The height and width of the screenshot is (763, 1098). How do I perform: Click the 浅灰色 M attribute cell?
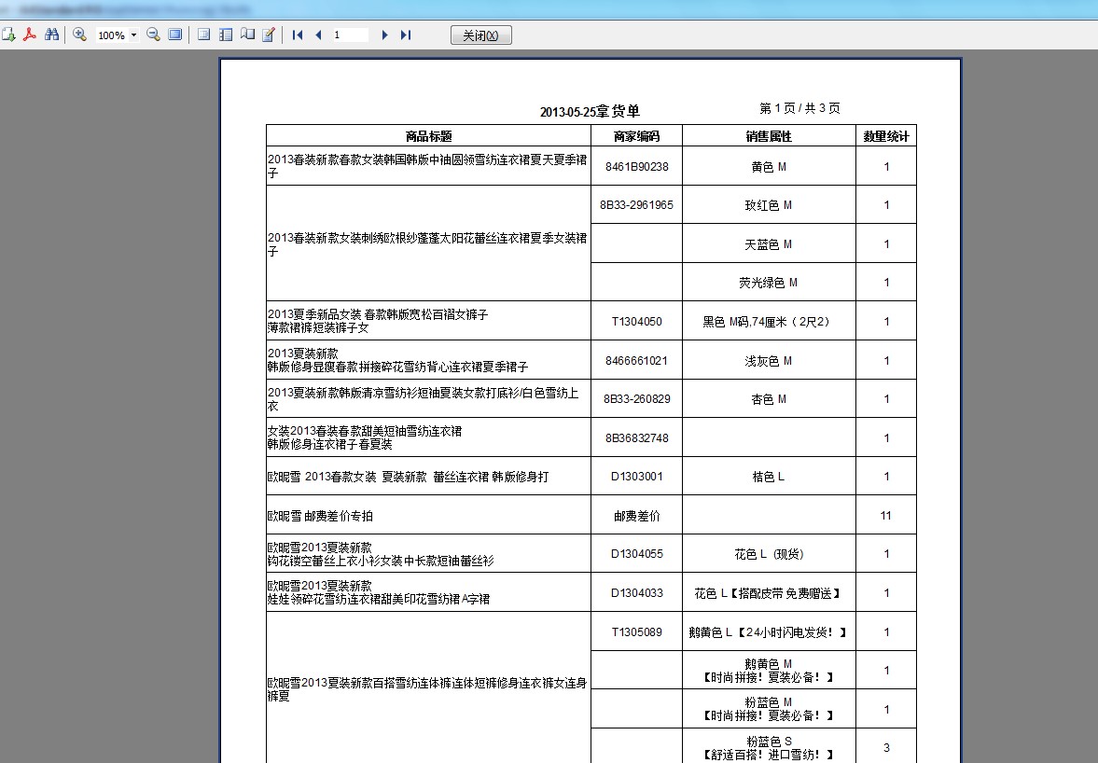(x=769, y=360)
